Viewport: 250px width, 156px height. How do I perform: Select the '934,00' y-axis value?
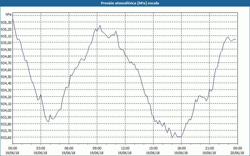6,110
